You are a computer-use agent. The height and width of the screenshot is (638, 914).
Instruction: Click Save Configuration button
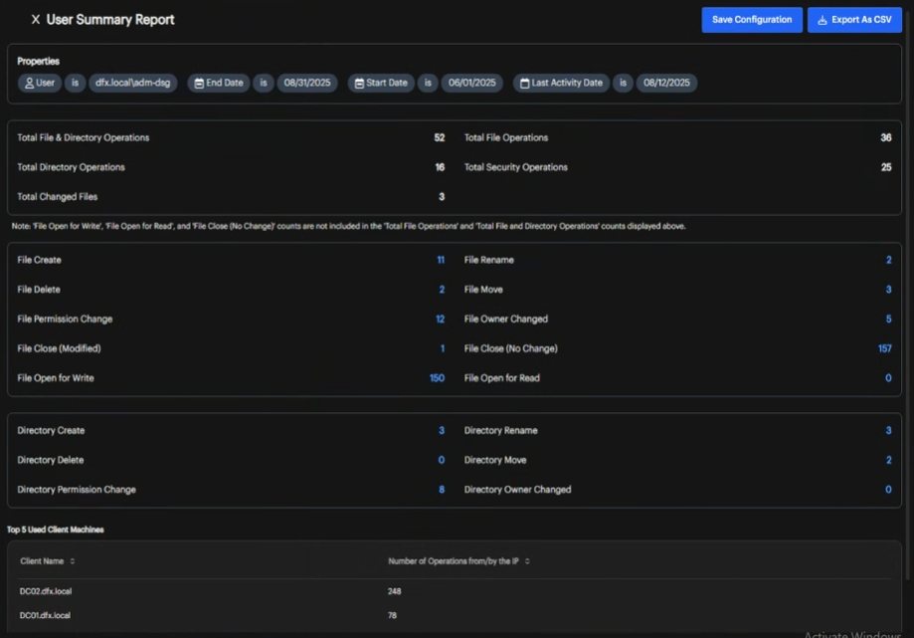[751, 20]
